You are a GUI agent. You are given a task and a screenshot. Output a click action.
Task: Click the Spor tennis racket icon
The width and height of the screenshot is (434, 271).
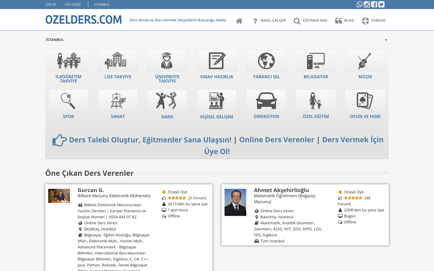tap(68, 101)
